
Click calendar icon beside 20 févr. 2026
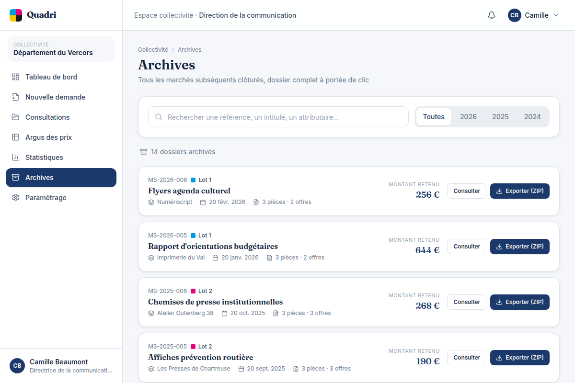(203, 202)
